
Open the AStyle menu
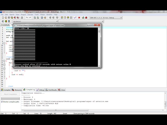43,15
